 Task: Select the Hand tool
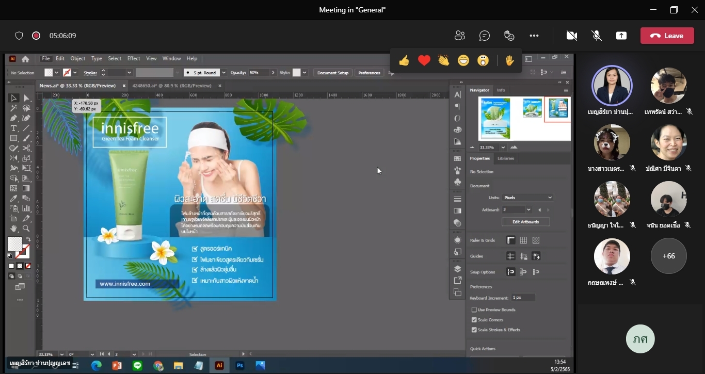(x=14, y=229)
